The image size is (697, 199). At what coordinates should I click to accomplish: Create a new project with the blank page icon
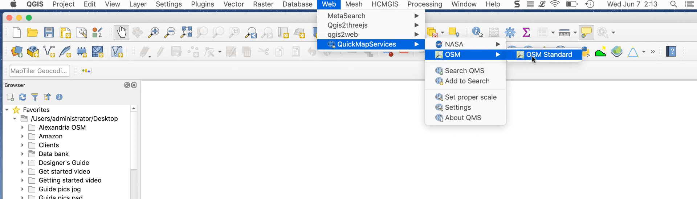17,33
